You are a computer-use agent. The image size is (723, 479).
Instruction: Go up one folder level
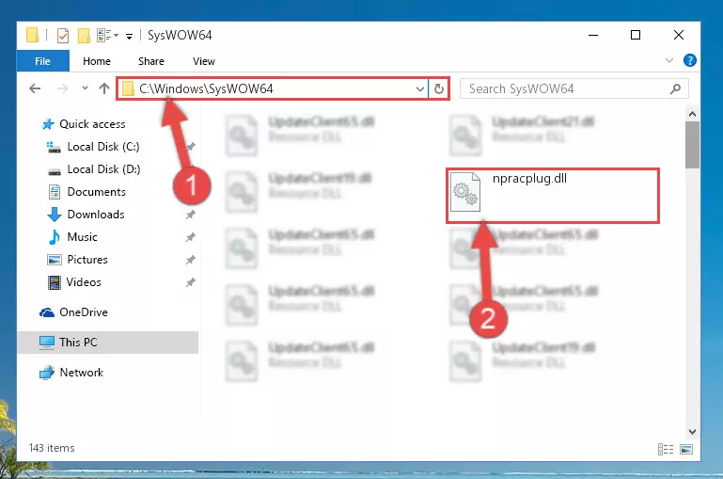(x=104, y=88)
